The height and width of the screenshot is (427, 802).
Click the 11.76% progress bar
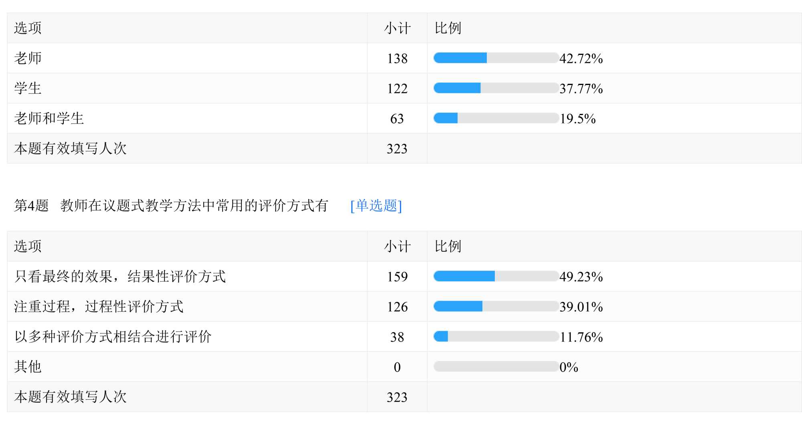pyautogui.click(x=496, y=336)
